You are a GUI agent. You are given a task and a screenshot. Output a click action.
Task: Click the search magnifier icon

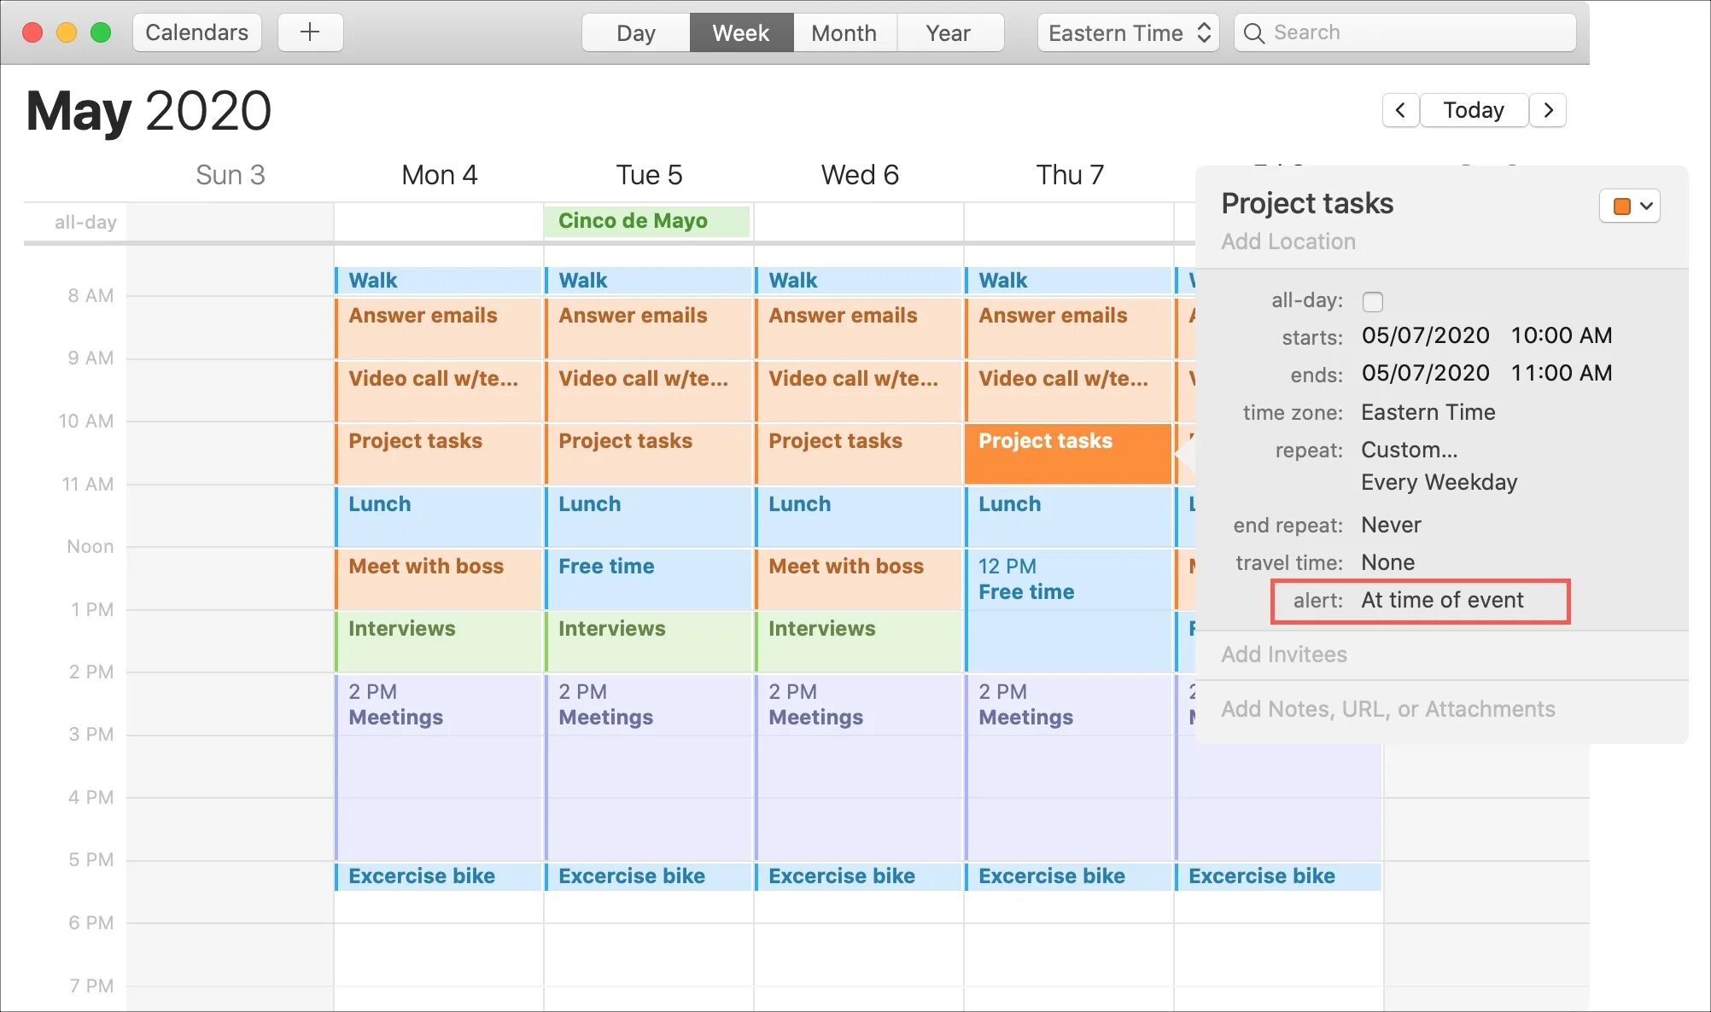pyautogui.click(x=1253, y=33)
